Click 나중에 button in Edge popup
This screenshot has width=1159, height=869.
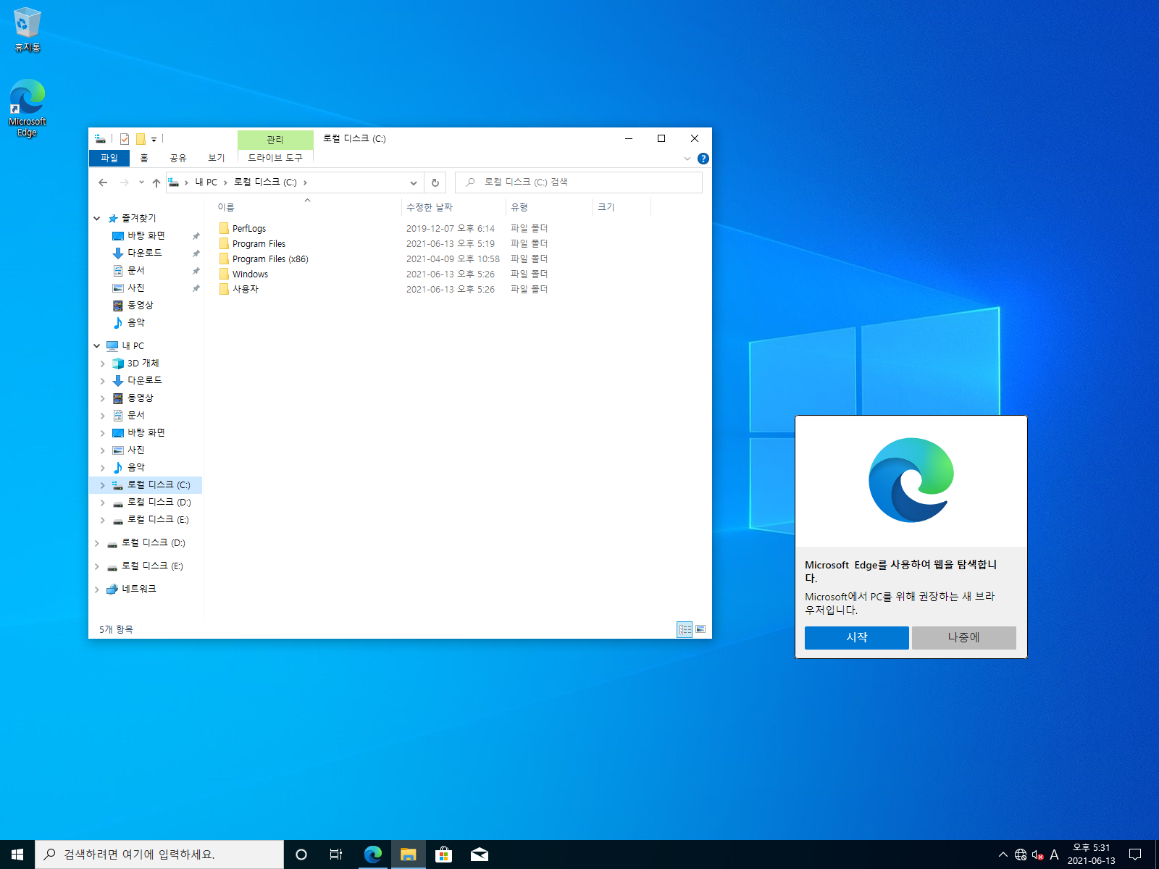click(x=964, y=638)
